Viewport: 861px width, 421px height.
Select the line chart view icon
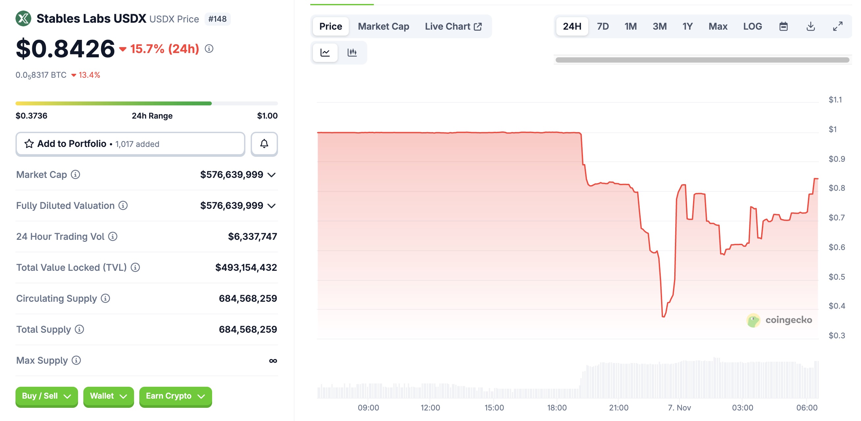[325, 52]
